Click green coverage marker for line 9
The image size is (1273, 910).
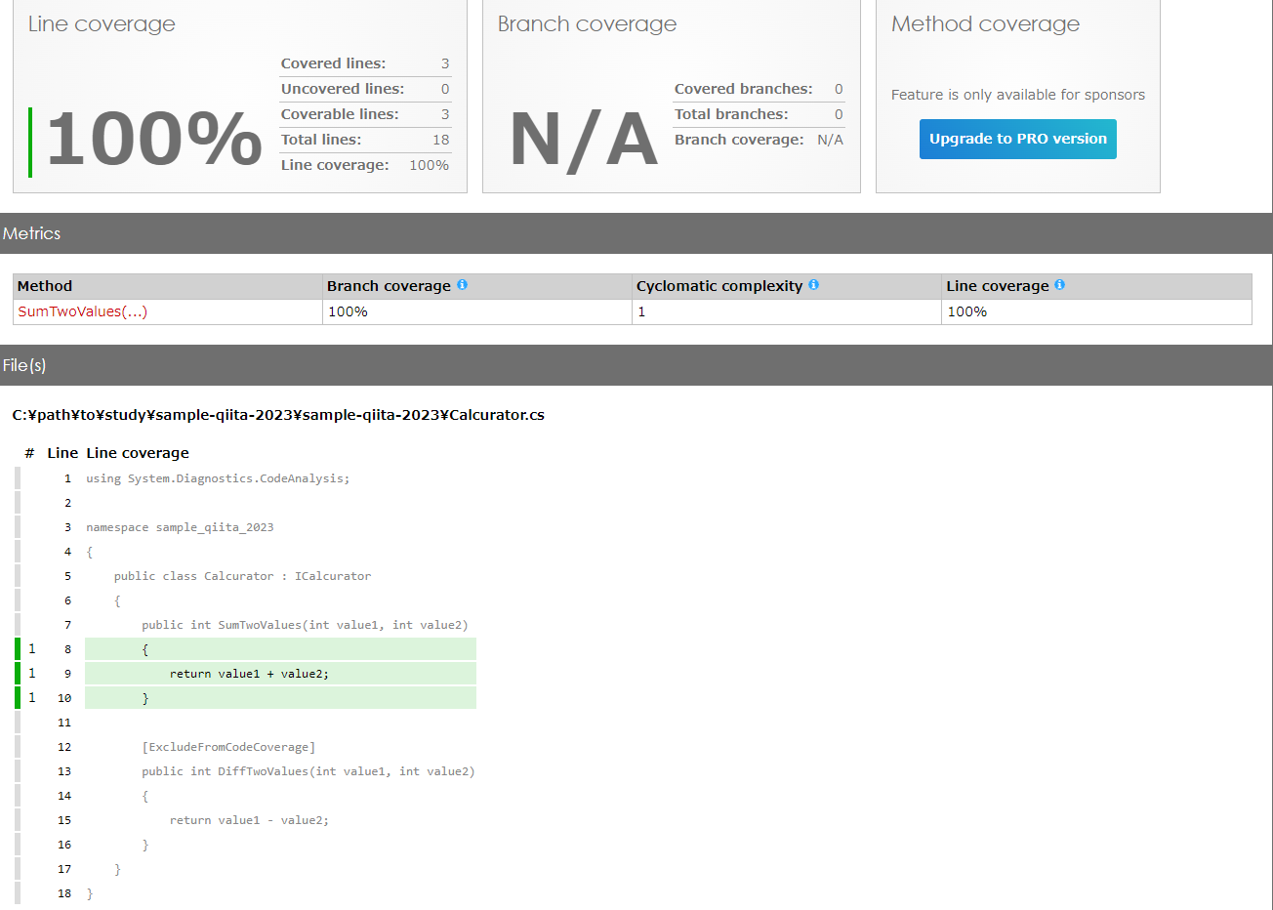18,674
